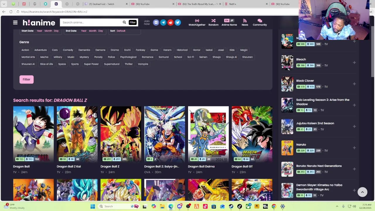This screenshot has width=375, height=211.
Task: Toggle the Super Power genre
Action: [91, 64]
